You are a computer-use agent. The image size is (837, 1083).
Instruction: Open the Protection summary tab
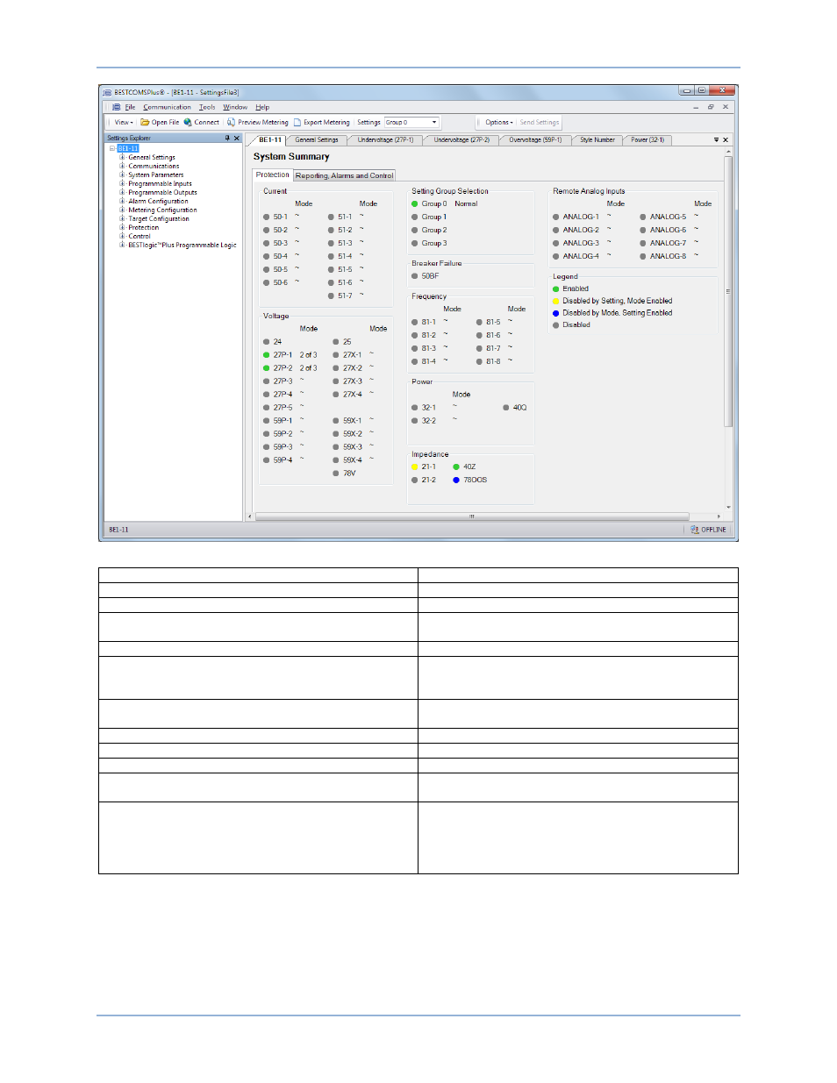click(273, 175)
